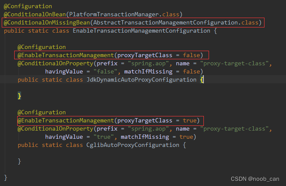286x186 pixels.
Task: Click havingValue "true" string literal
Action: pos(104,137)
